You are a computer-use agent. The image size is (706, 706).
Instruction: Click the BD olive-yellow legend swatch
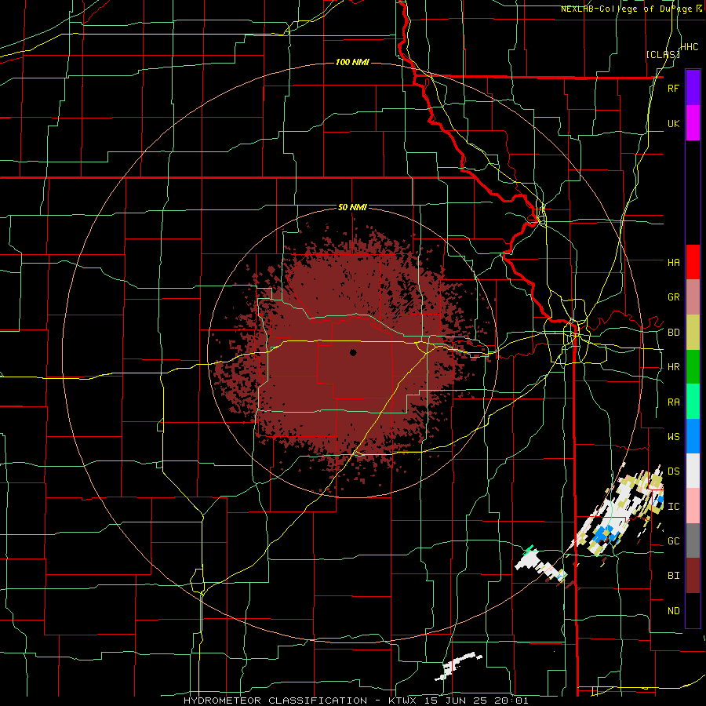point(693,333)
